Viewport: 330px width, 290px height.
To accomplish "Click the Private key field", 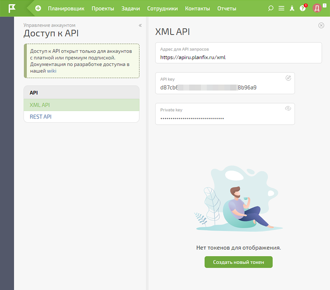I will 225,114.
